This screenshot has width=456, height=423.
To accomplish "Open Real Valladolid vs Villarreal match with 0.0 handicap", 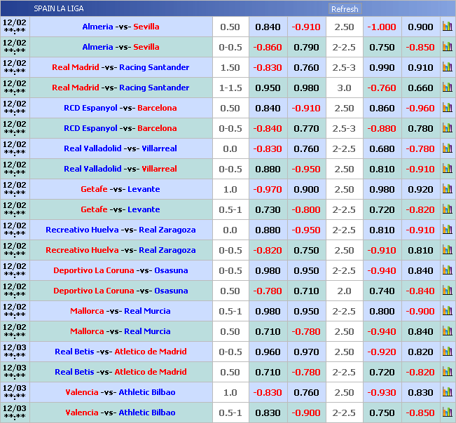I will click(x=120, y=148).
